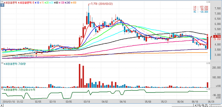Click the small gray box above '호'
This screenshot has height=107, width=222.
click(2, 2)
